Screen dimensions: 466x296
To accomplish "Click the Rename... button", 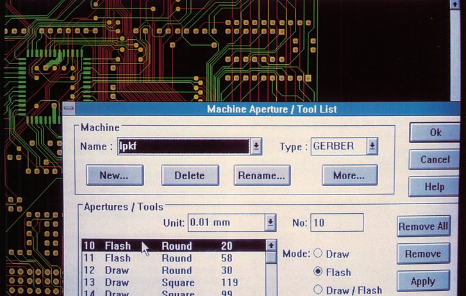I will coord(262,175).
